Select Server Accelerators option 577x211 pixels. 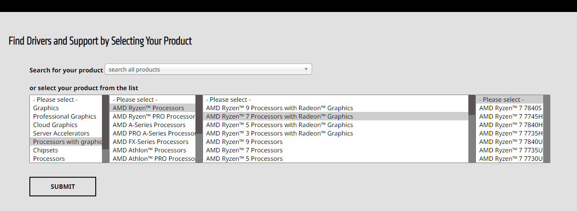pos(61,133)
